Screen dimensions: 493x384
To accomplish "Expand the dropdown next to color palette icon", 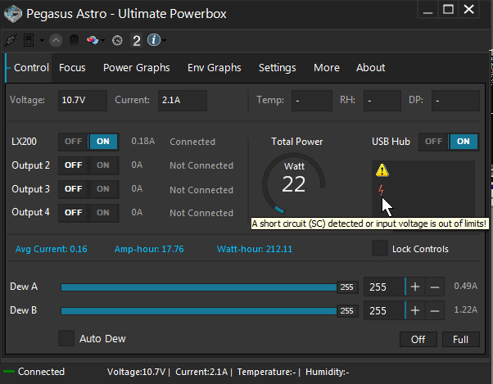I will 102,41.
